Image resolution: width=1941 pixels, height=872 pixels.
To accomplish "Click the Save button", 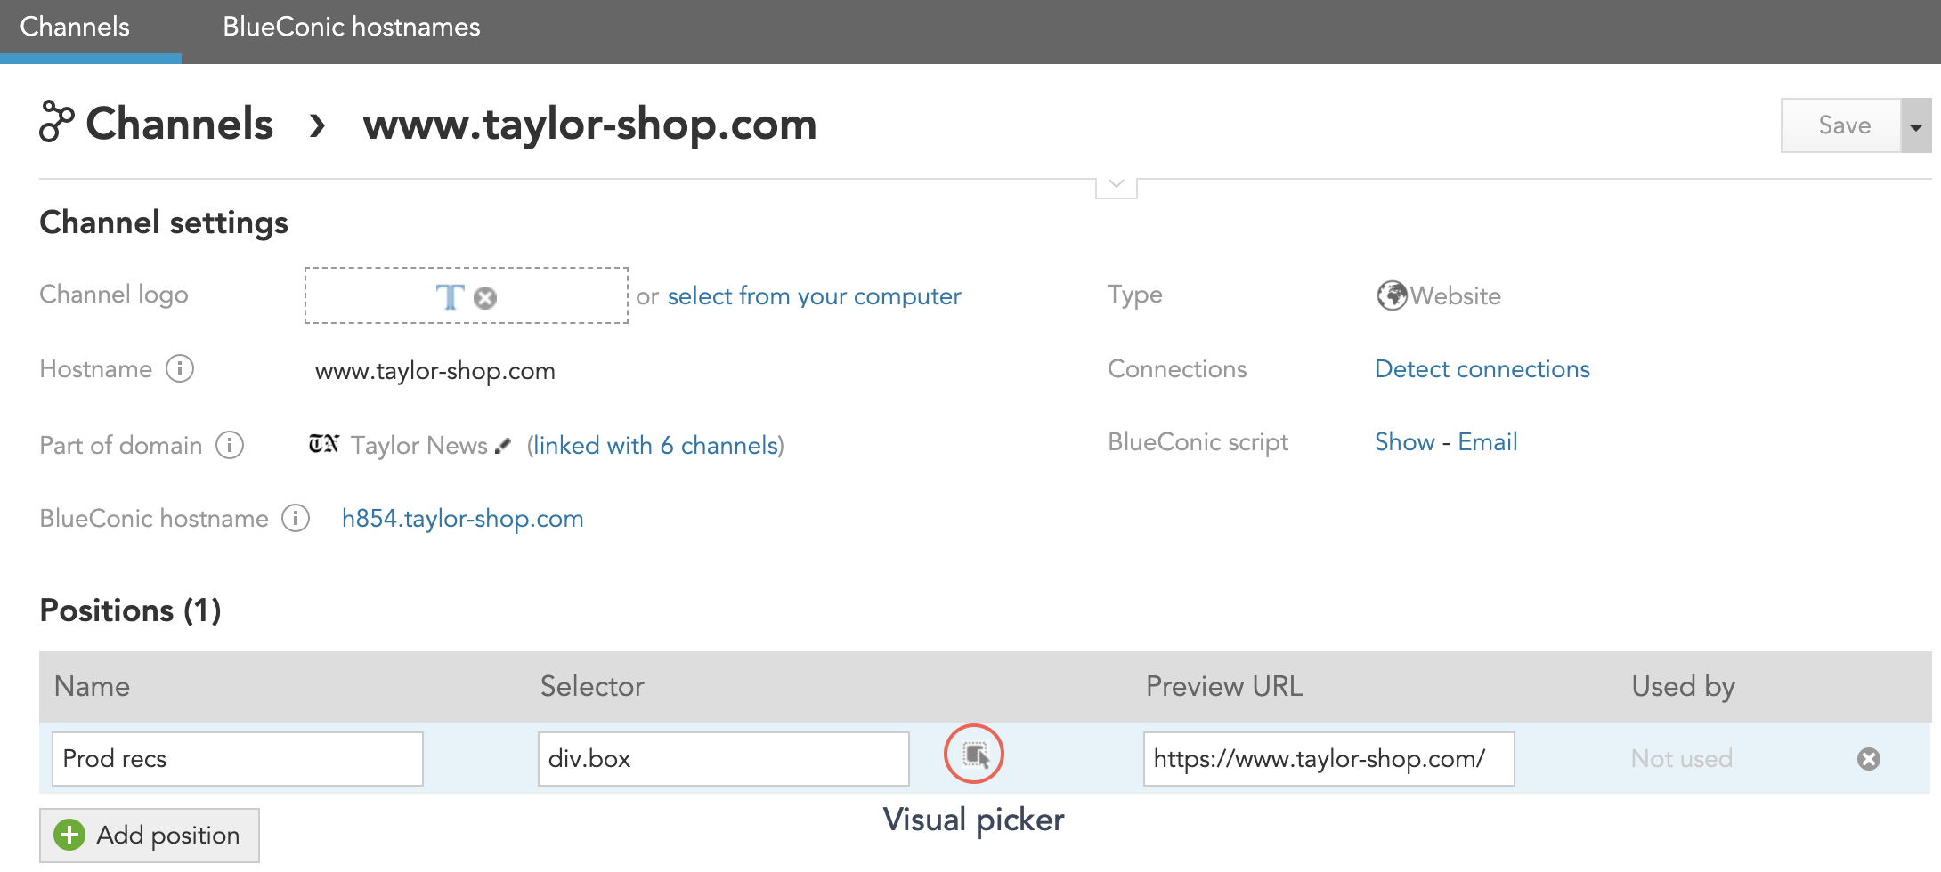I will pos(1841,125).
